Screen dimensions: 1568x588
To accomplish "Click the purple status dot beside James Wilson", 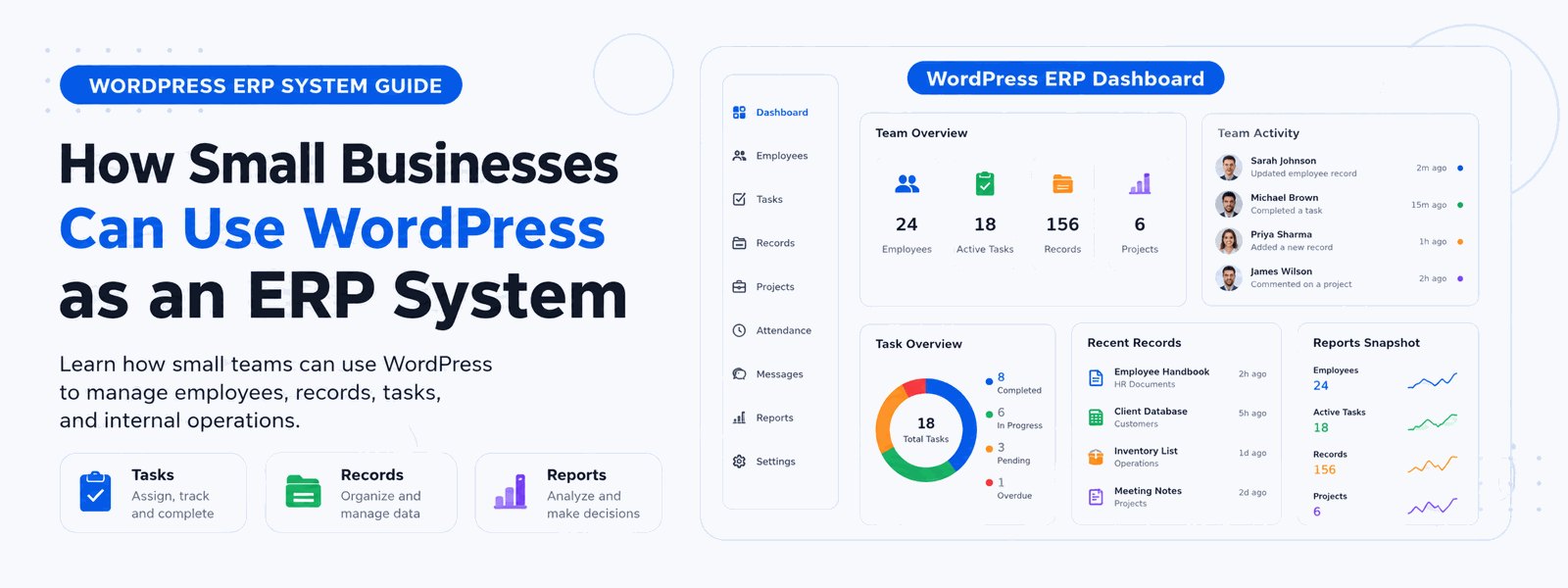I will pos(1460,278).
